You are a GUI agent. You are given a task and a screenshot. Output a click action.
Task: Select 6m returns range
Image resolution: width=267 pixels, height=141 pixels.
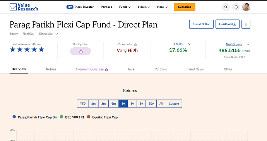point(114,104)
